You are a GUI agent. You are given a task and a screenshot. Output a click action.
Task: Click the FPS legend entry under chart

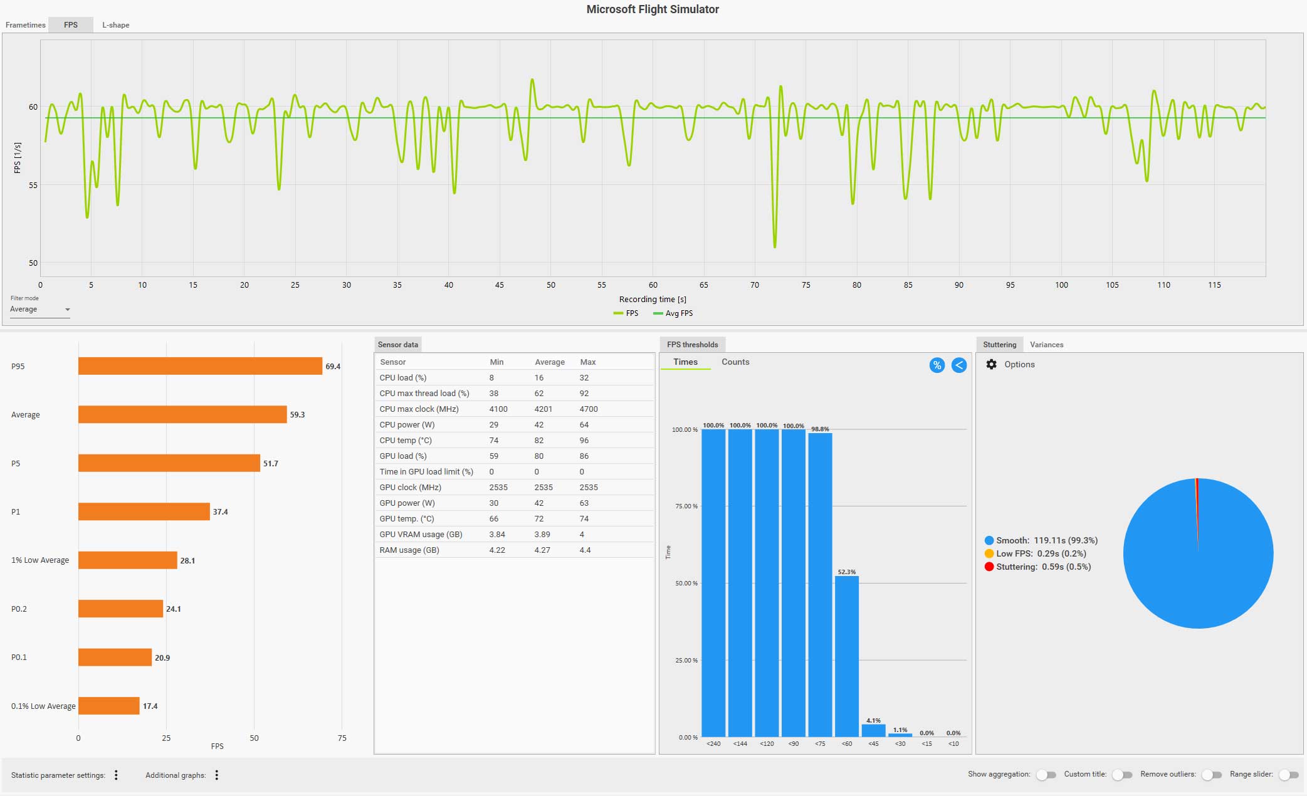pyautogui.click(x=626, y=313)
